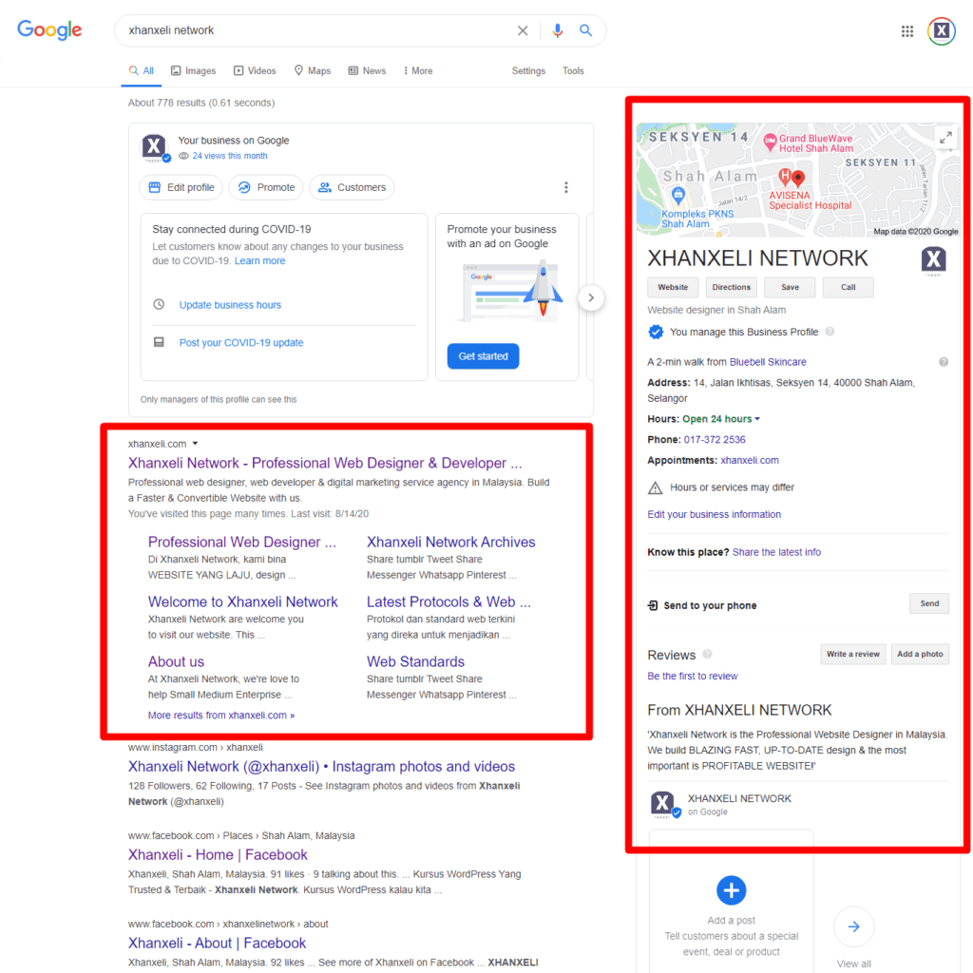Viewport: 973px width, 973px height.
Task: Click the clock icon by Update business hours
Action: pos(159,305)
